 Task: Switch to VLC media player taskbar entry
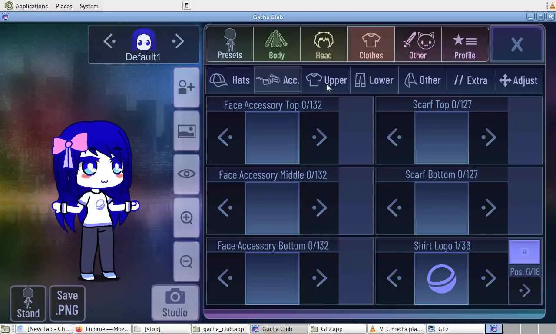pos(396,329)
